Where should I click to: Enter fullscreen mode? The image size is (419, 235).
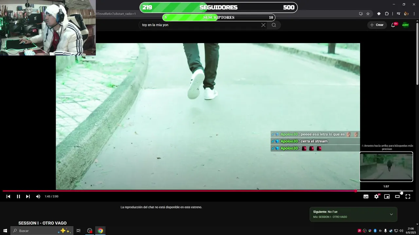pyautogui.click(x=408, y=196)
